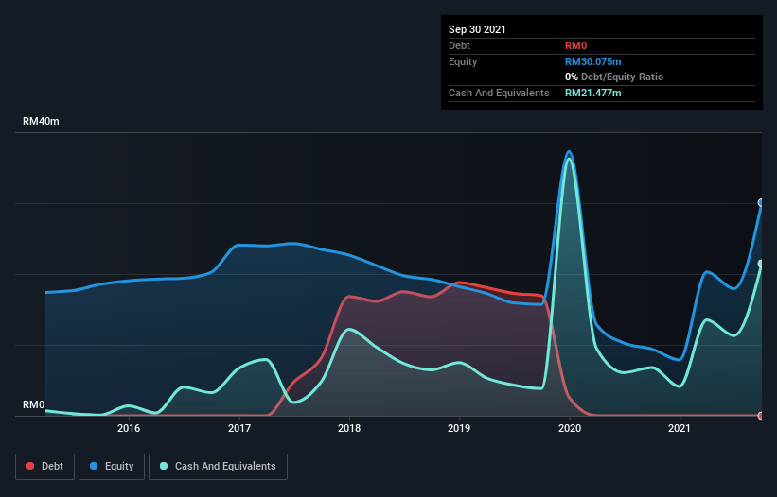Click the blue Equity legend dot

point(94,466)
